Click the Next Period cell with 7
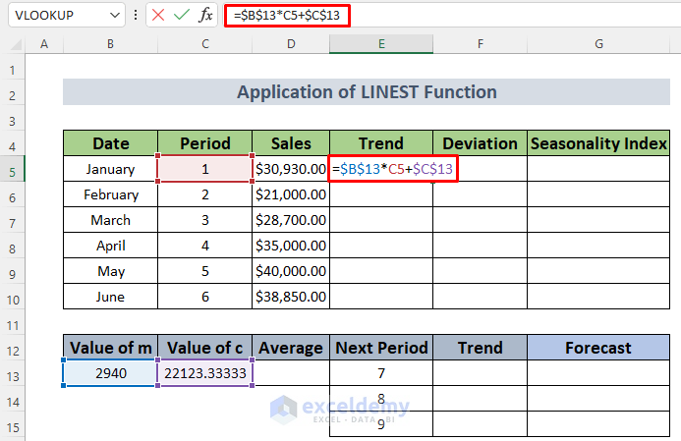This screenshot has height=441, width=681. coord(380,373)
